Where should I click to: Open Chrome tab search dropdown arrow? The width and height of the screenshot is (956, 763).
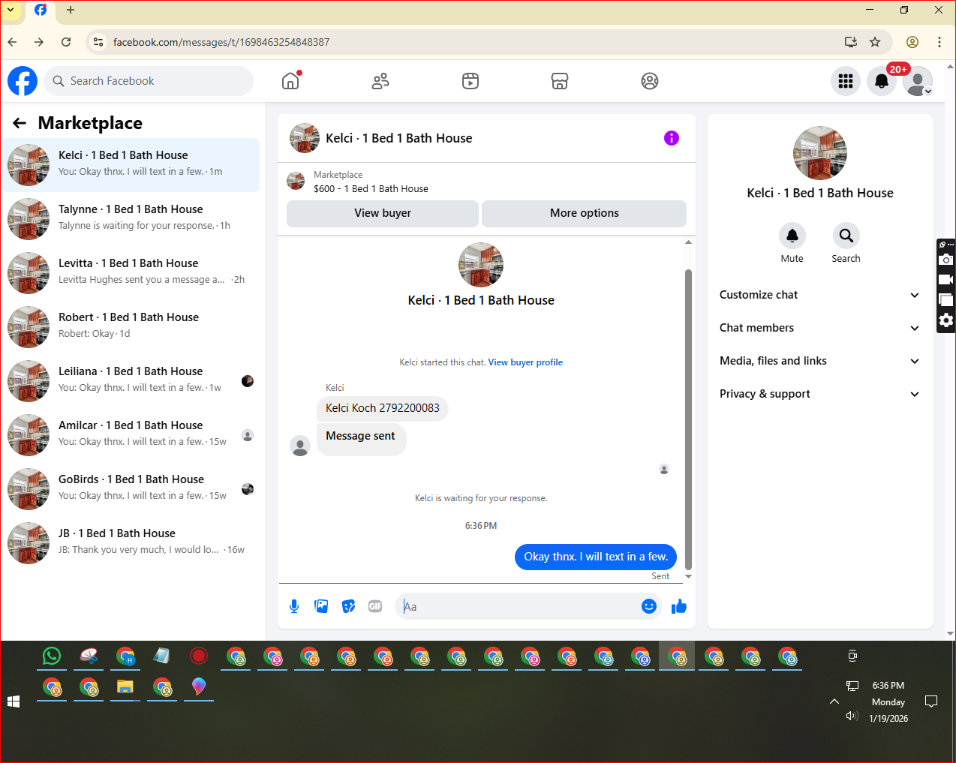click(11, 10)
